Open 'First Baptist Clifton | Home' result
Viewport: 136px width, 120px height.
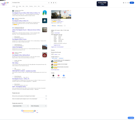coord(19,39)
